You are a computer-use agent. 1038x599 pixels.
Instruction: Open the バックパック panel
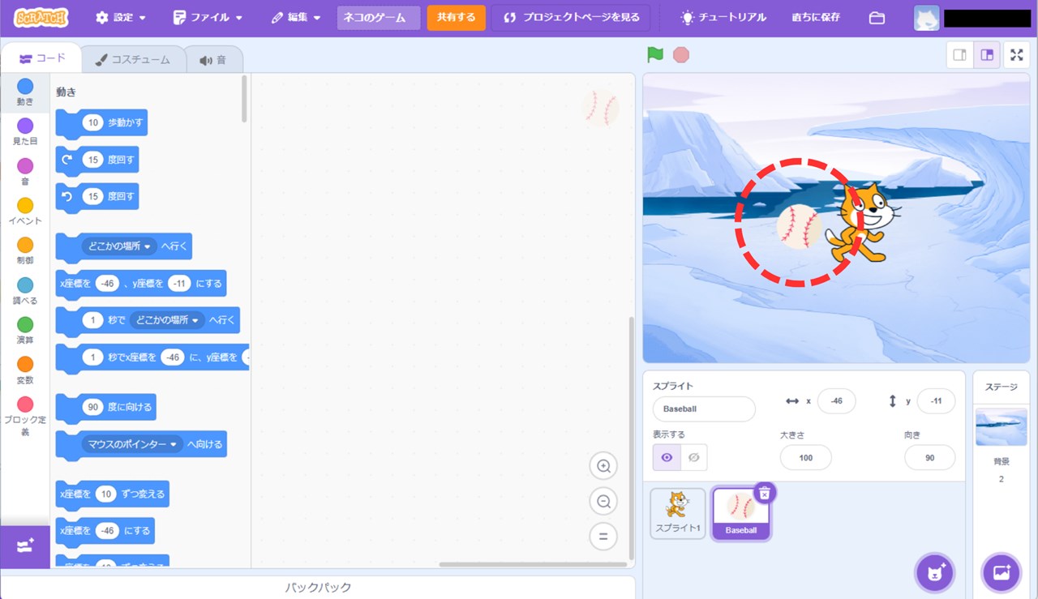tap(317, 588)
